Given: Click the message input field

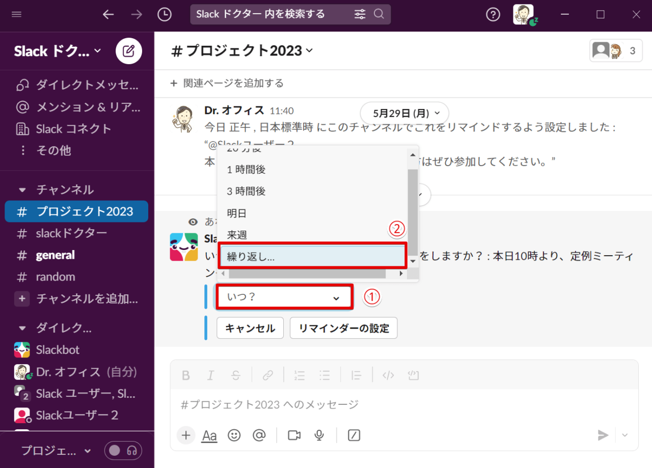Looking at the screenshot, I should tap(404, 405).
